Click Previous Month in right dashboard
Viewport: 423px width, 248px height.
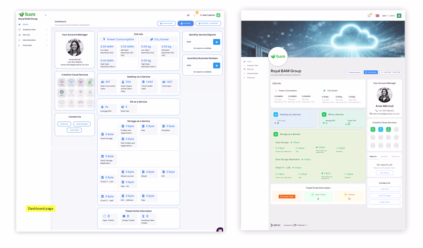(353, 72)
